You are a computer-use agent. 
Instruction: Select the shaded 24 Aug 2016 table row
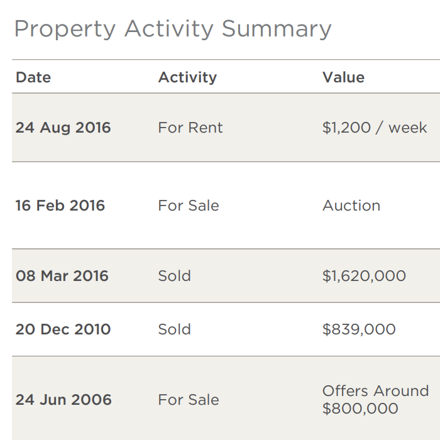(226, 128)
